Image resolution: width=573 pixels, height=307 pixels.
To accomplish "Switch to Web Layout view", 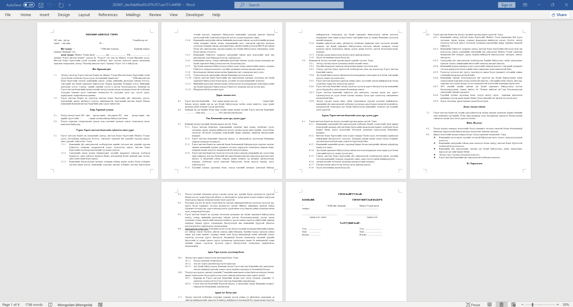I will tap(513, 305).
